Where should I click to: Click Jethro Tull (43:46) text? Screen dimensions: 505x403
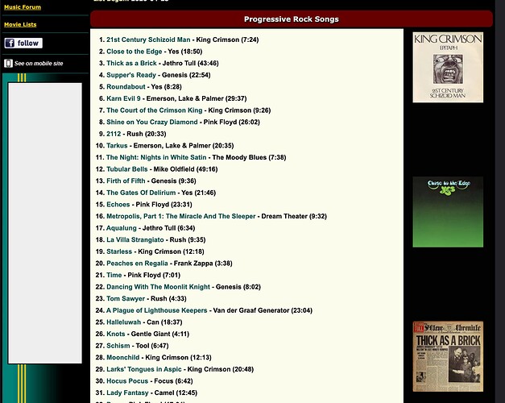pyautogui.click(x=190, y=63)
